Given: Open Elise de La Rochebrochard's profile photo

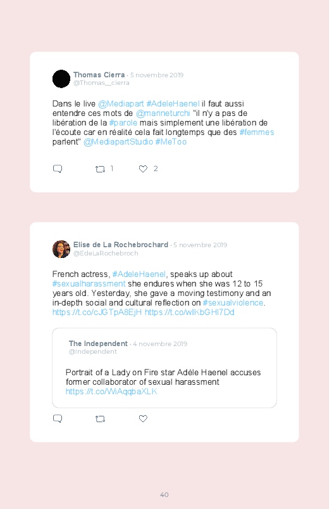Looking at the screenshot, I should point(61,249).
